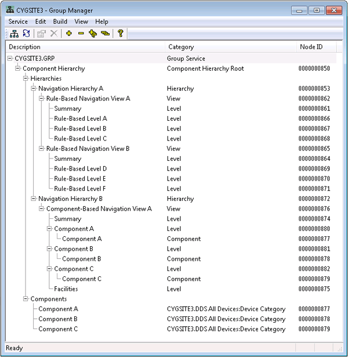348x357 pixels.
Task: Click the Component Hierarchy Root category text
Action: click(x=205, y=68)
